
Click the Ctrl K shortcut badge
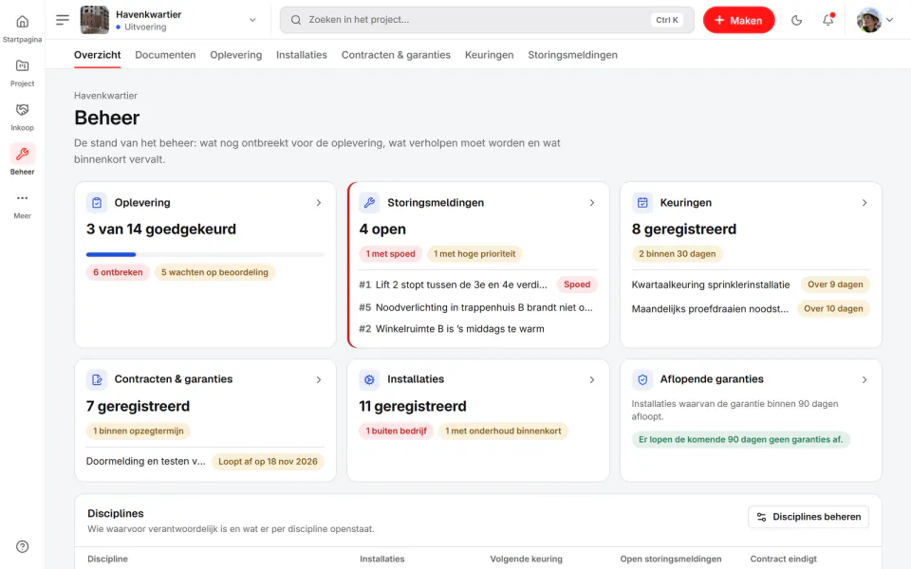pyautogui.click(x=666, y=20)
